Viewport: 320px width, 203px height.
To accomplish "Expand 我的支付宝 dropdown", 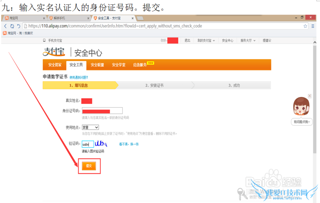I will (206, 41).
